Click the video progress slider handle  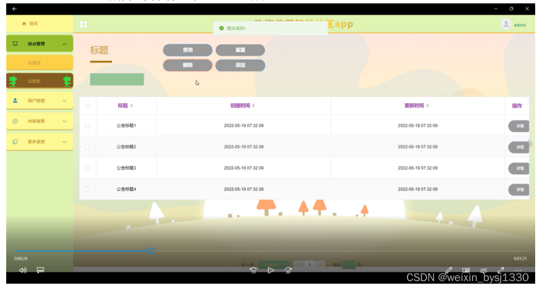[x=151, y=251]
